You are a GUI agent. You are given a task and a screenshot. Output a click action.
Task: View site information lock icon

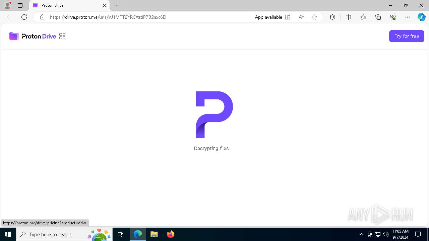[42, 17]
